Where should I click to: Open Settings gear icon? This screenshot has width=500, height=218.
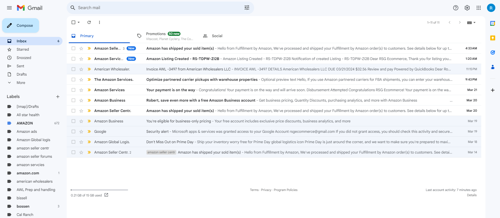467,8
